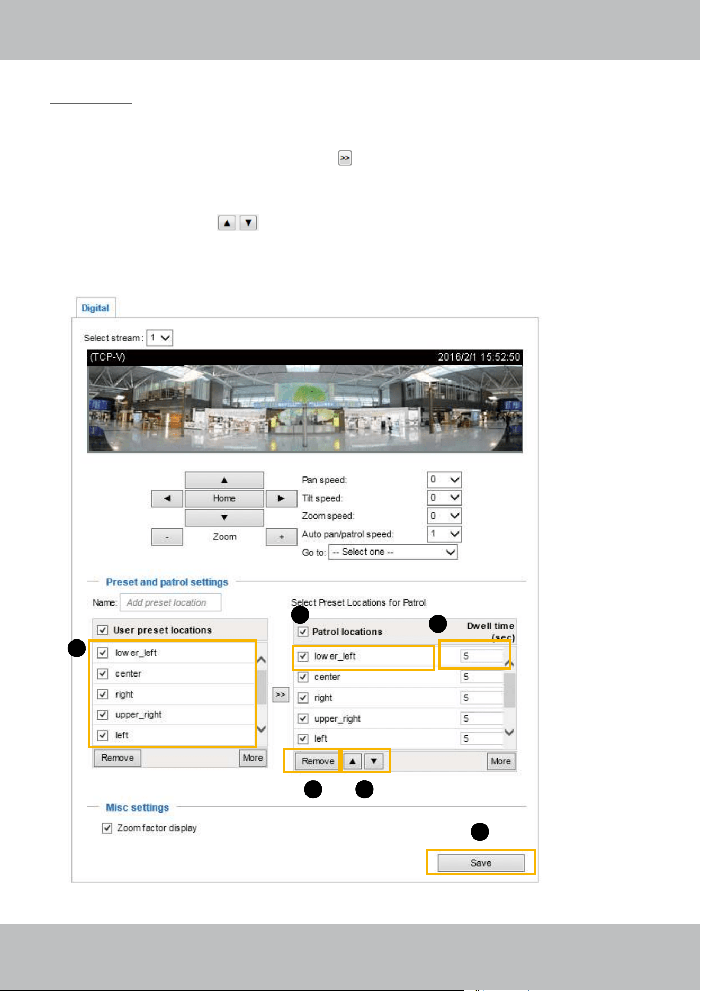The height and width of the screenshot is (991, 701).
Task: Click More under Patrol locations
Action: (x=501, y=761)
